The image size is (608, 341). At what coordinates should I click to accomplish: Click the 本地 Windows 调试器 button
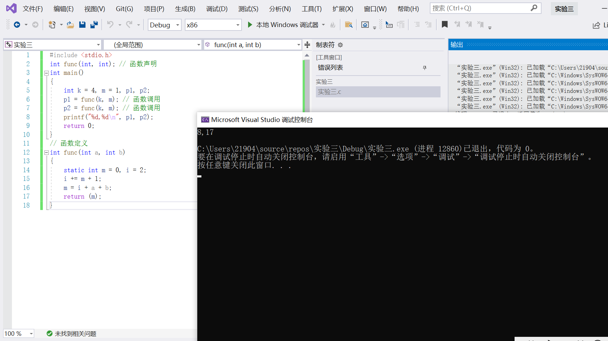click(x=283, y=25)
